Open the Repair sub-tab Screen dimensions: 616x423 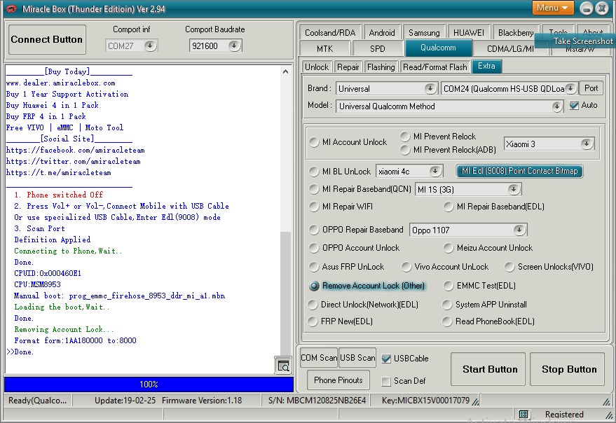(x=348, y=67)
